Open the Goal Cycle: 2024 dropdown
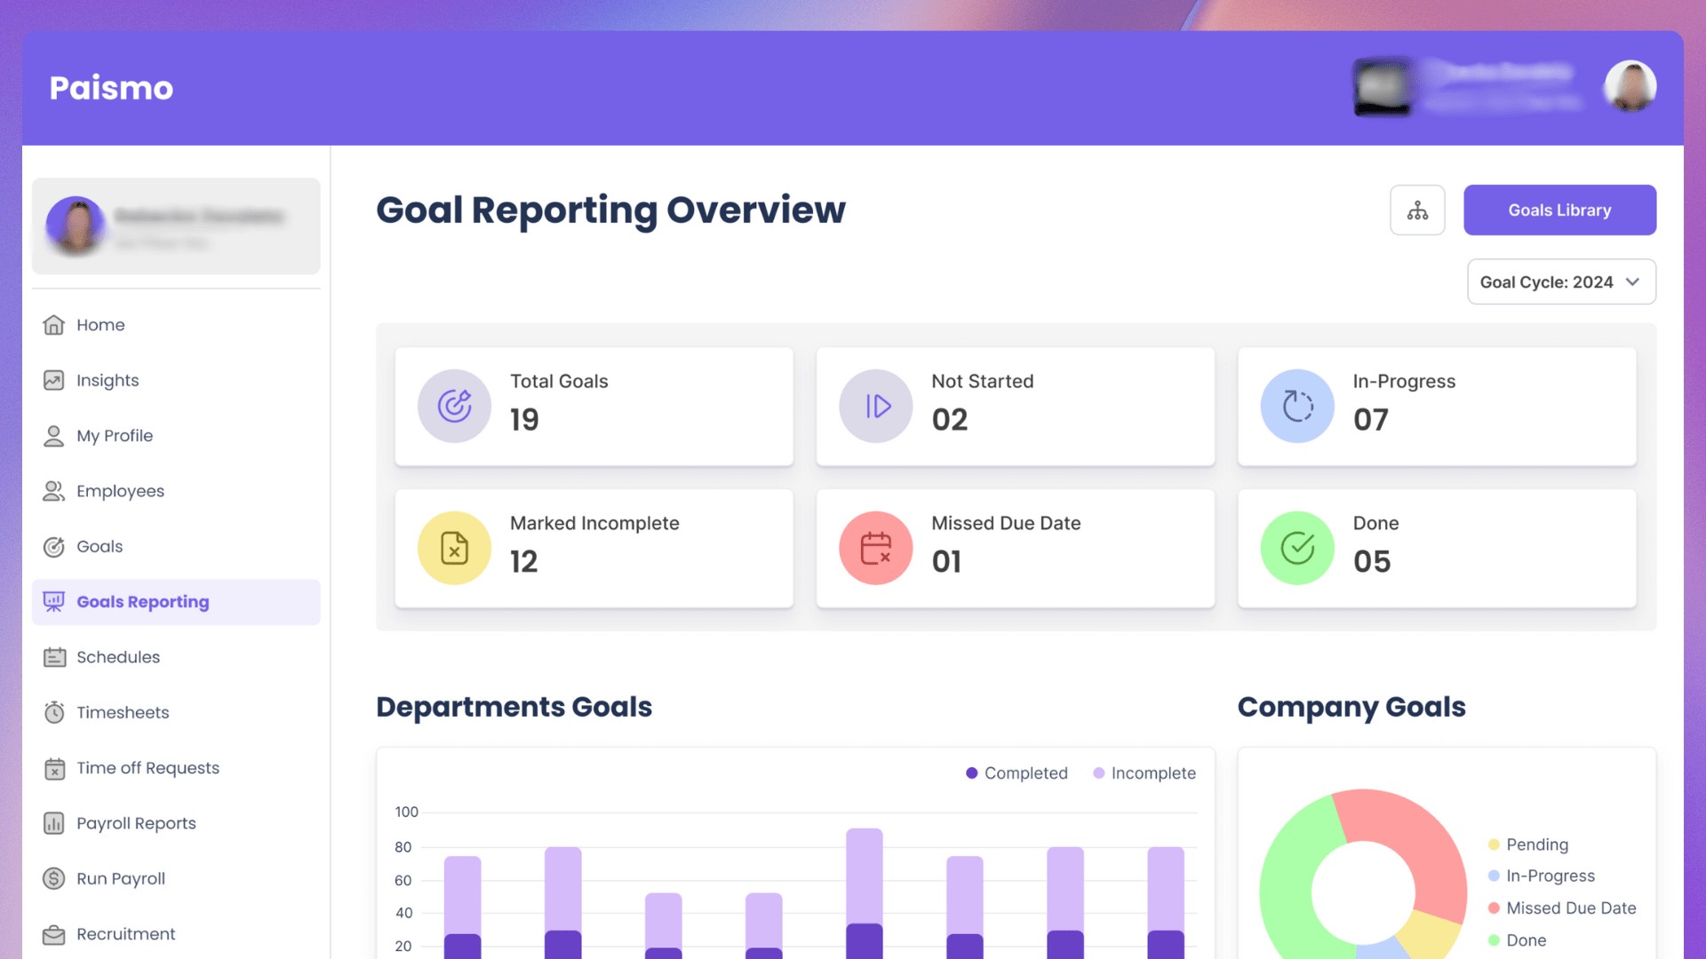Viewport: 1706px width, 959px height. [1546, 281]
